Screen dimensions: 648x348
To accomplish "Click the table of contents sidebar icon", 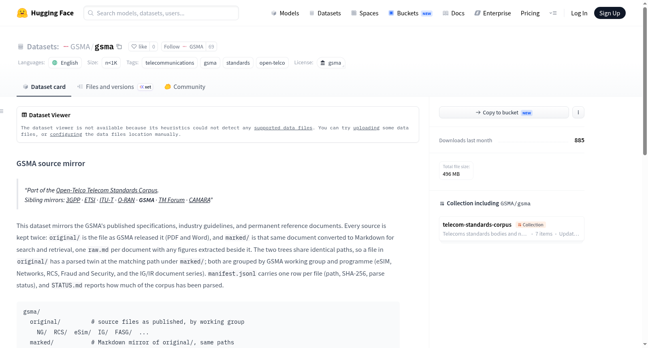I will 2,111.
